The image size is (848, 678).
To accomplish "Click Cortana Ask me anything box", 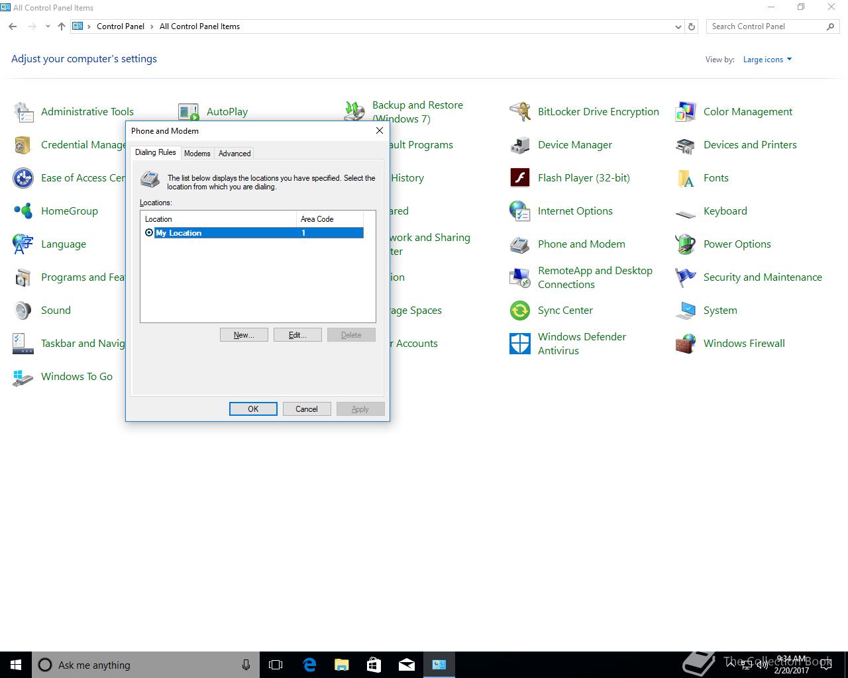I will click(145, 665).
